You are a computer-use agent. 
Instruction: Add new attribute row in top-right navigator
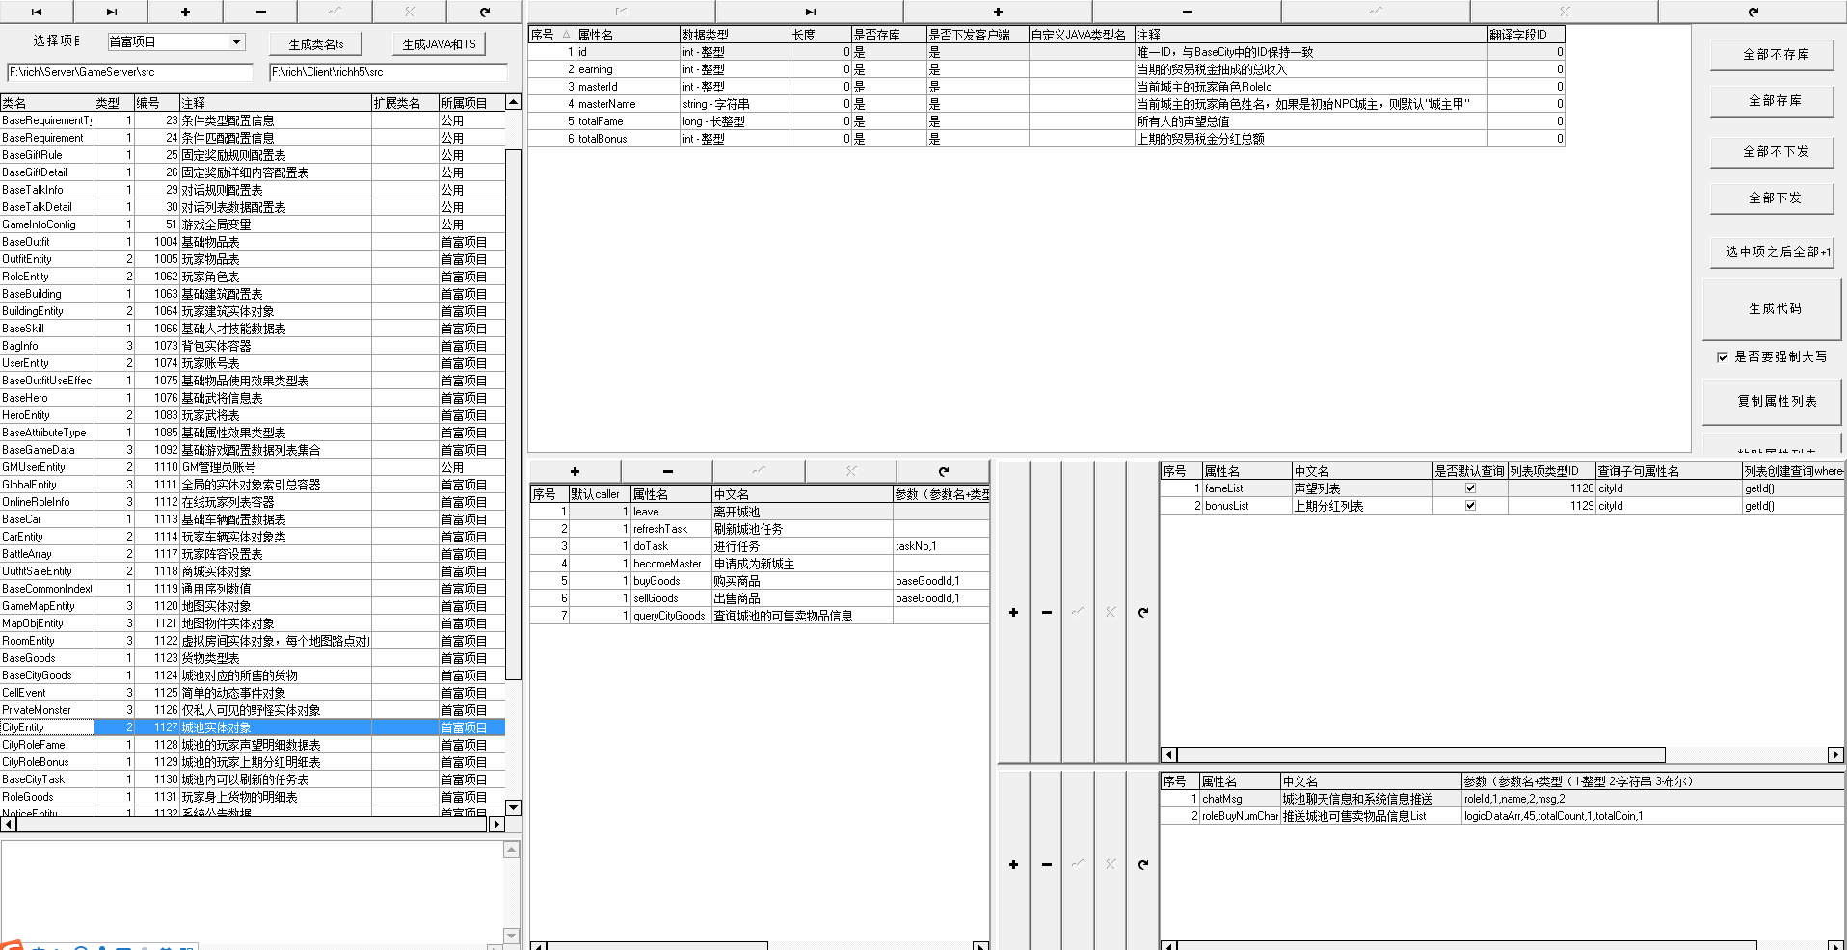pyautogui.click(x=998, y=12)
